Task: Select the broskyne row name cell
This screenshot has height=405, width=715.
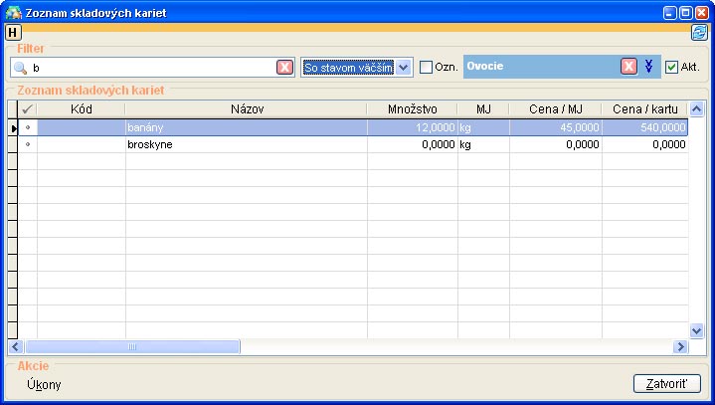Action: (246, 144)
